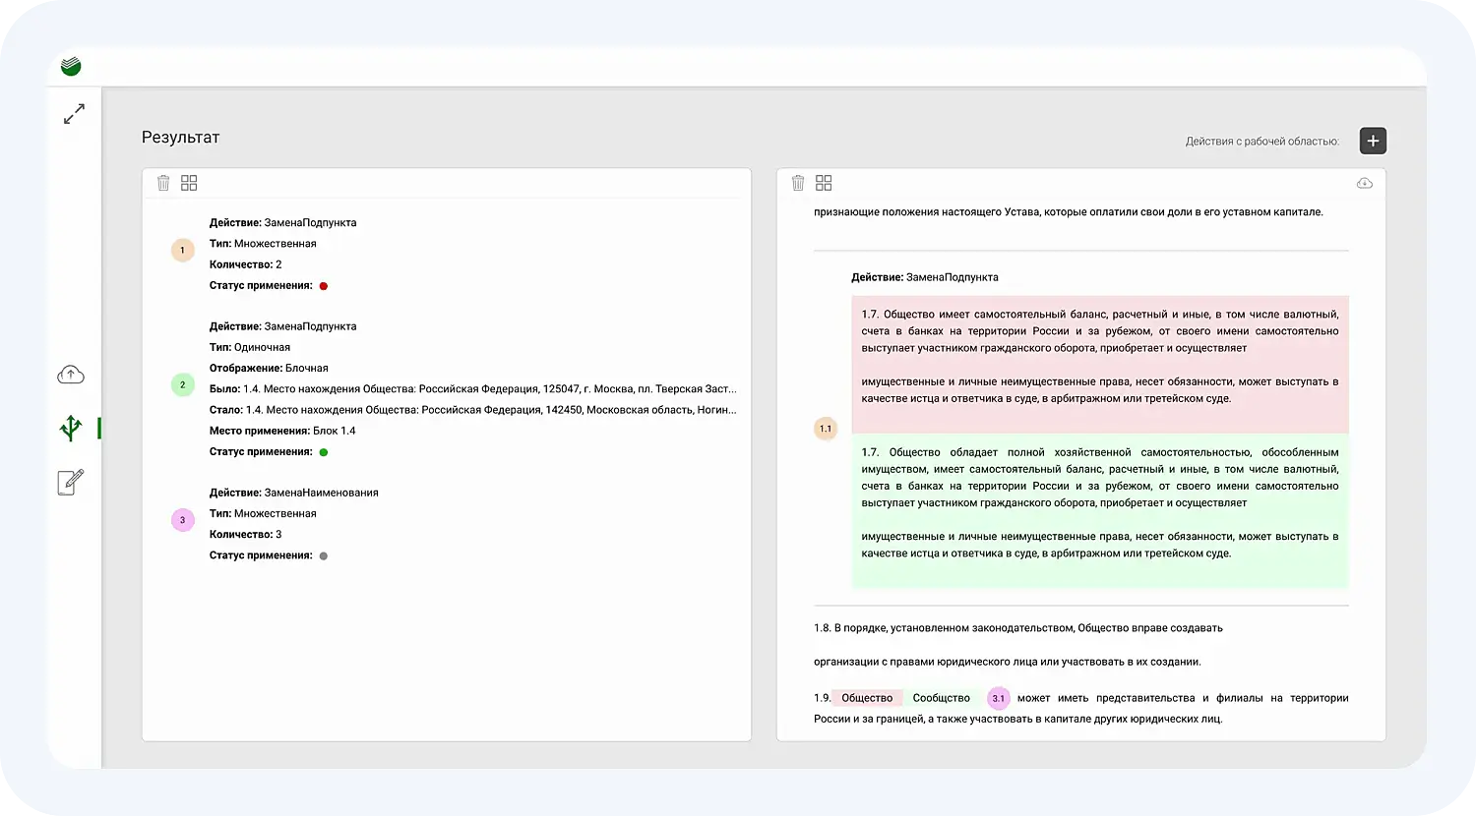This screenshot has width=1476, height=816.
Task: Select change item number 2 green badge
Action: coord(182,384)
